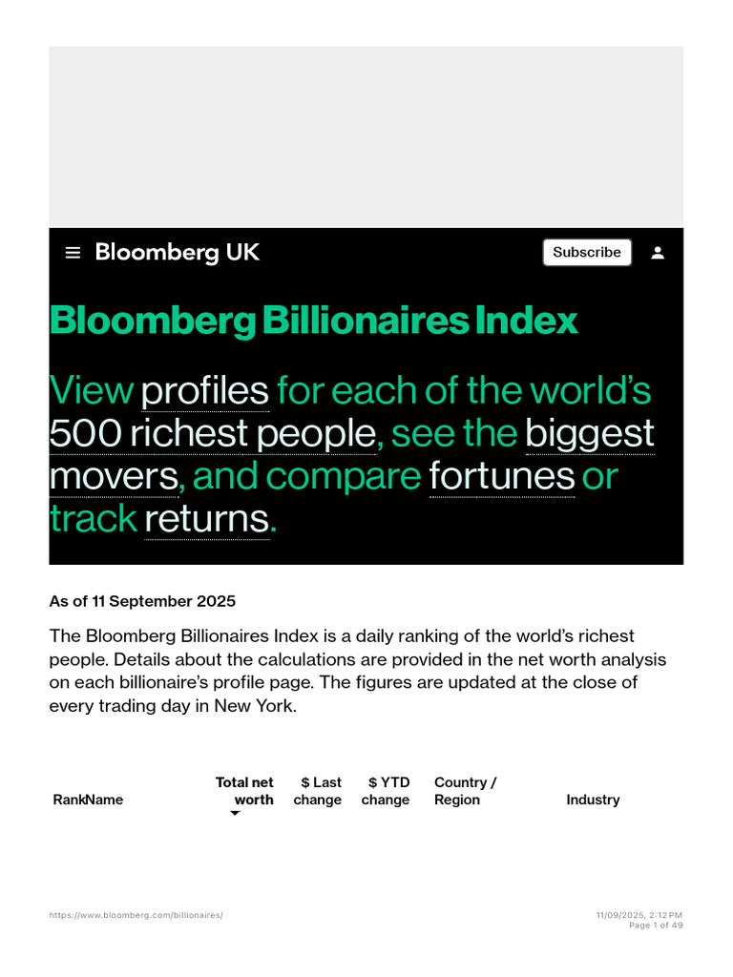Sort by the Total net worth column
The image size is (733, 977).
(x=245, y=791)
